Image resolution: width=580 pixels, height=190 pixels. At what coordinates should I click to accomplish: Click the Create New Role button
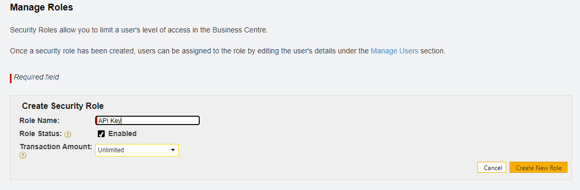(538, 168)
